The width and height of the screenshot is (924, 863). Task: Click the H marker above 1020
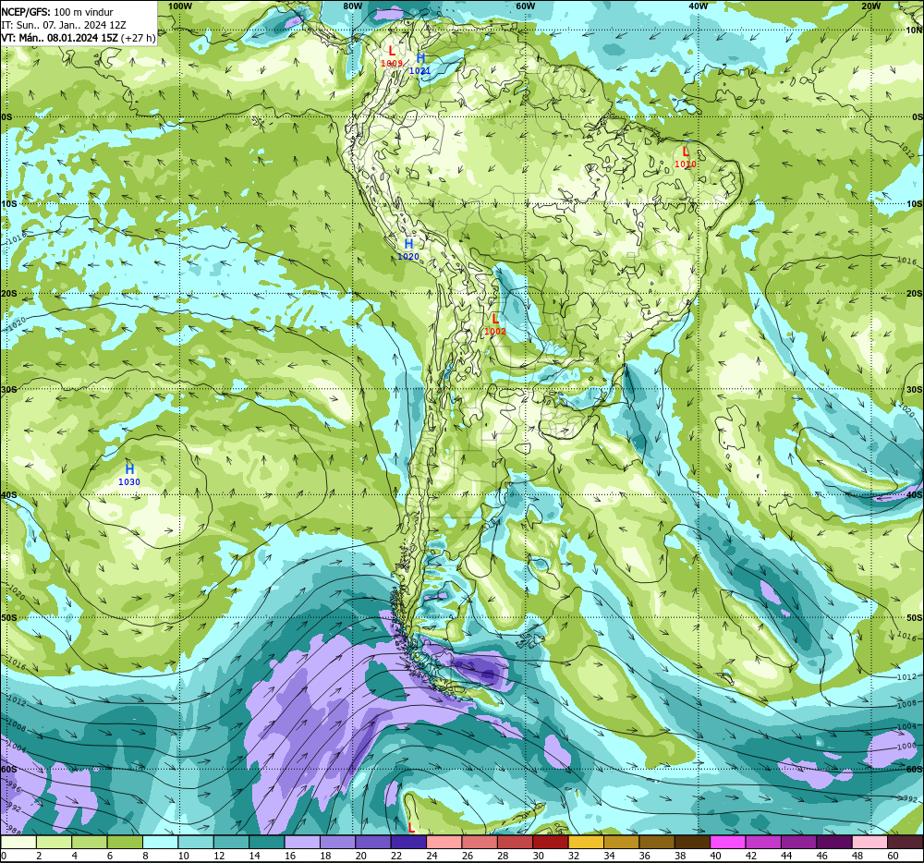[408, 244]
